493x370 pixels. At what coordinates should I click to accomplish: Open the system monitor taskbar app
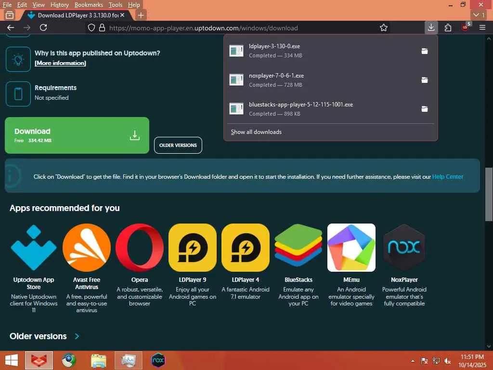click(128, 360)
